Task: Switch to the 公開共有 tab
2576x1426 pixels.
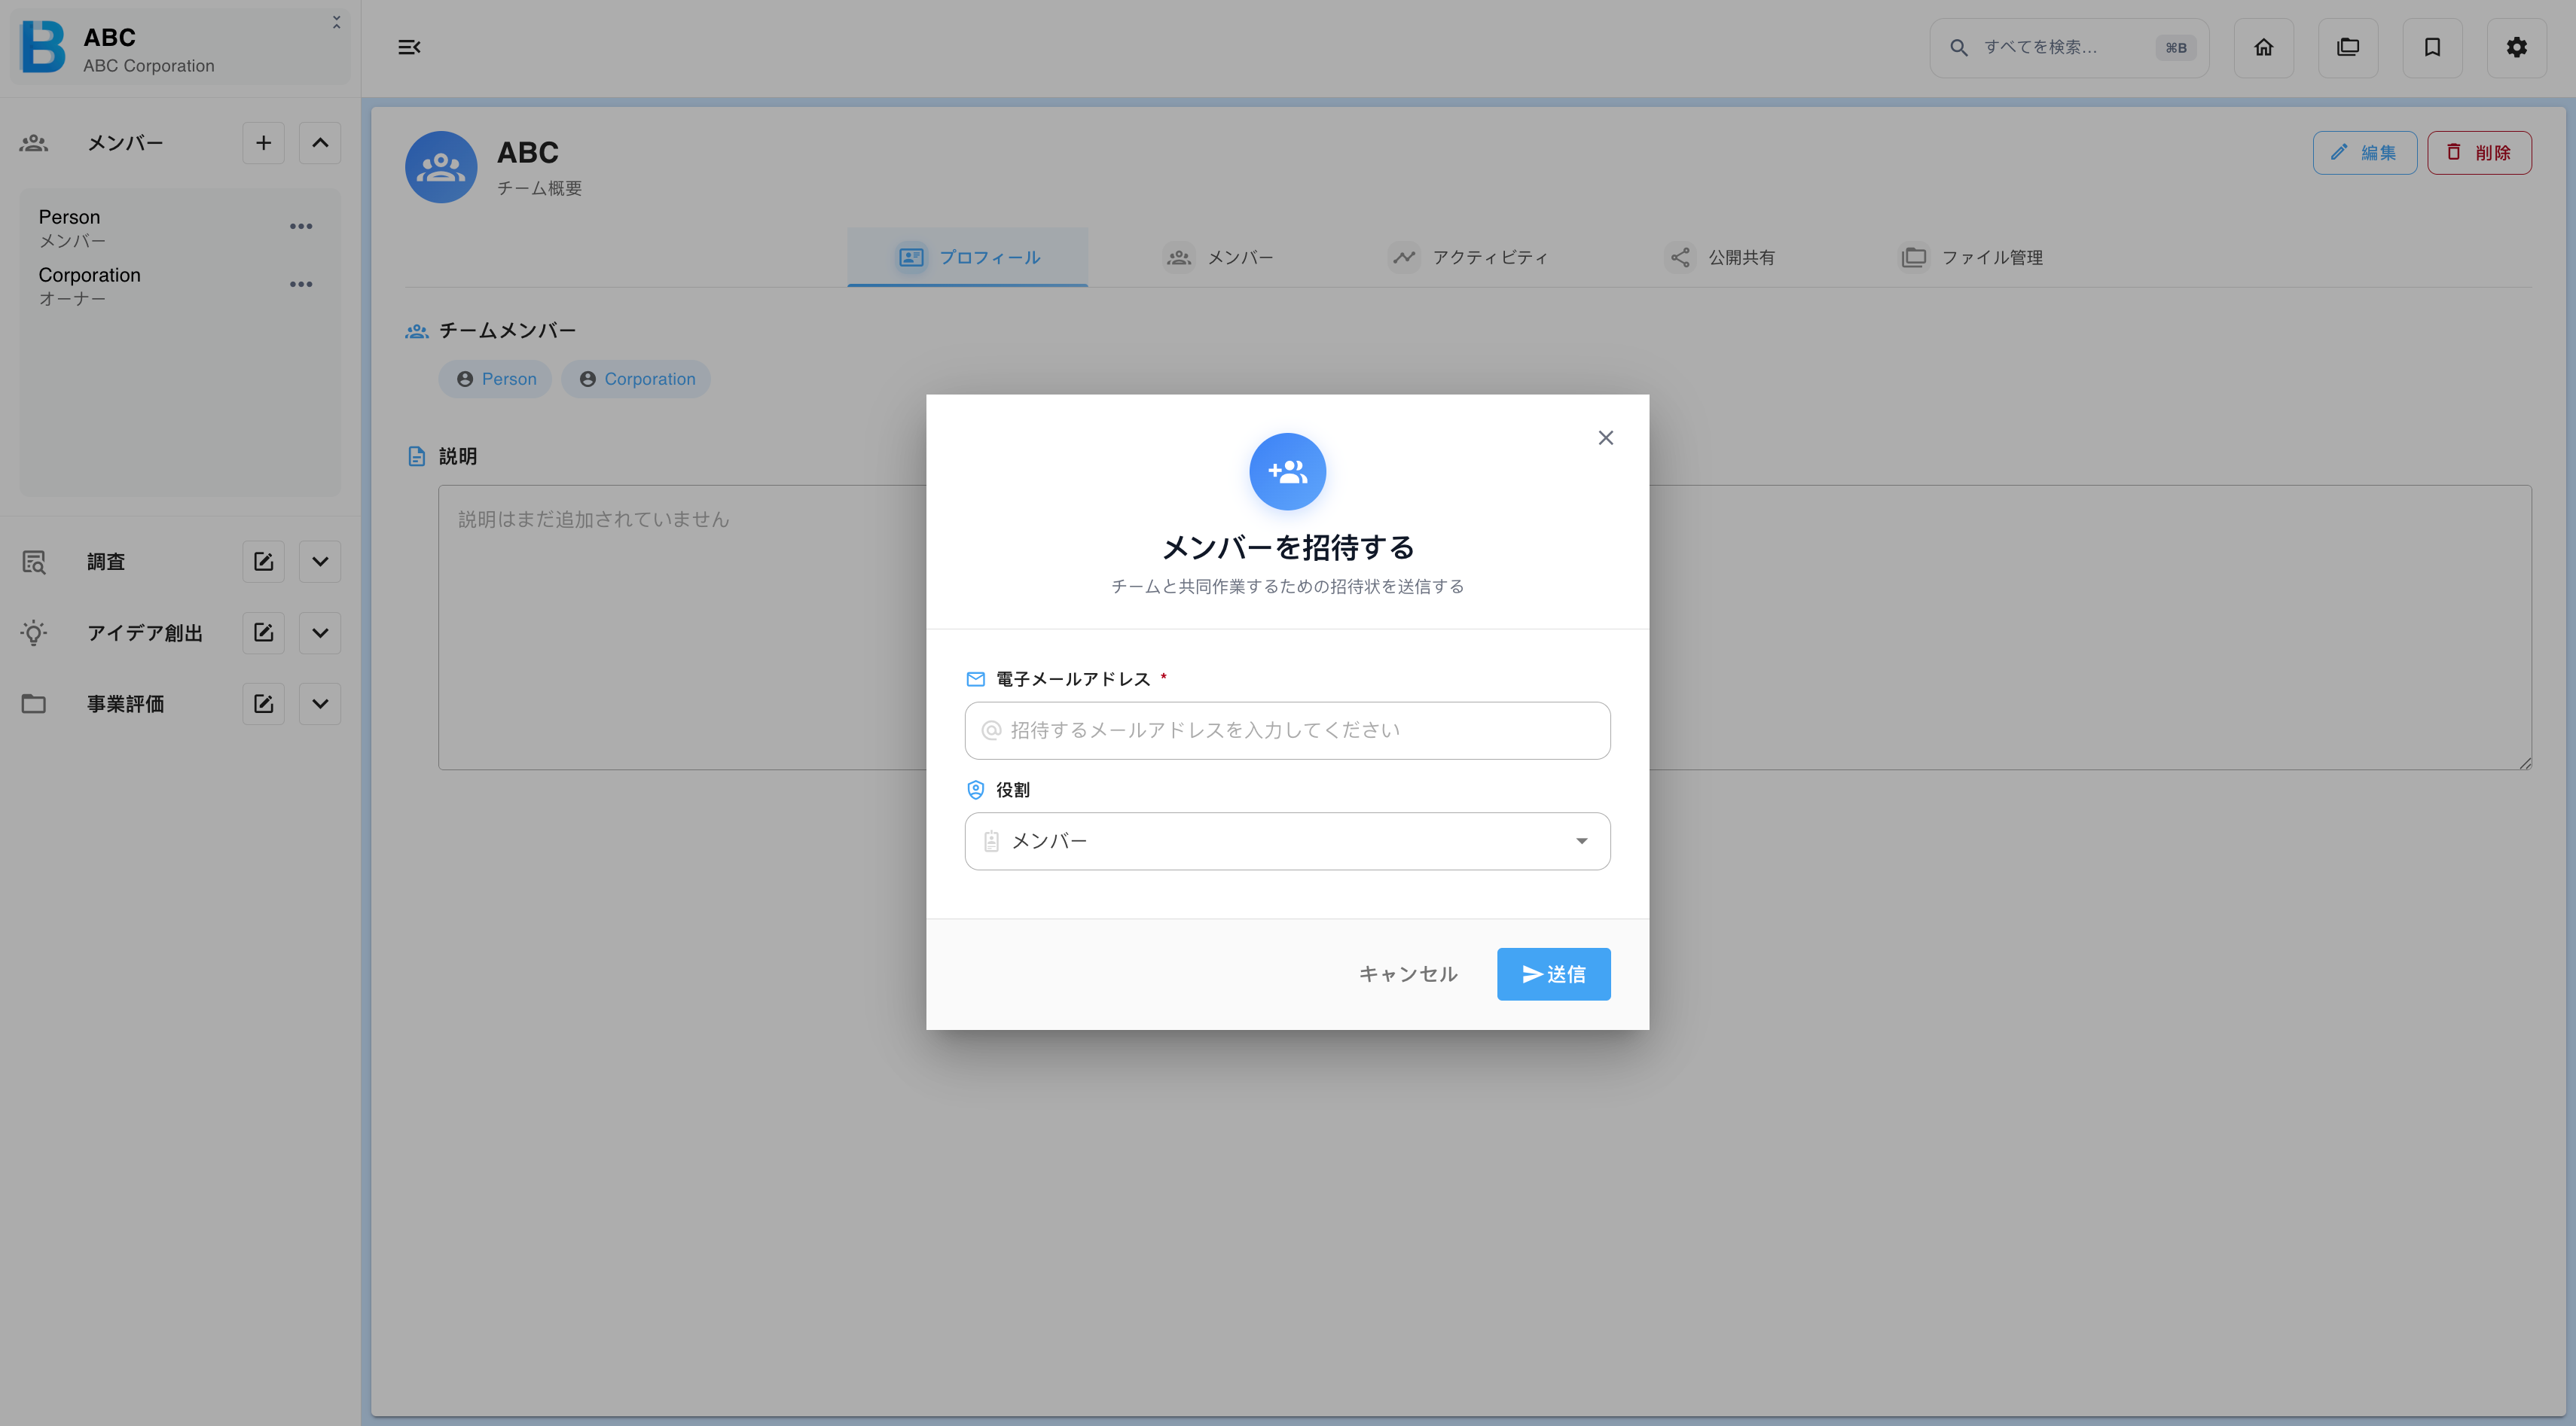Action: pyautogui.click(x=1720, y=257)
